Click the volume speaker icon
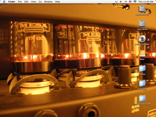 121,2
